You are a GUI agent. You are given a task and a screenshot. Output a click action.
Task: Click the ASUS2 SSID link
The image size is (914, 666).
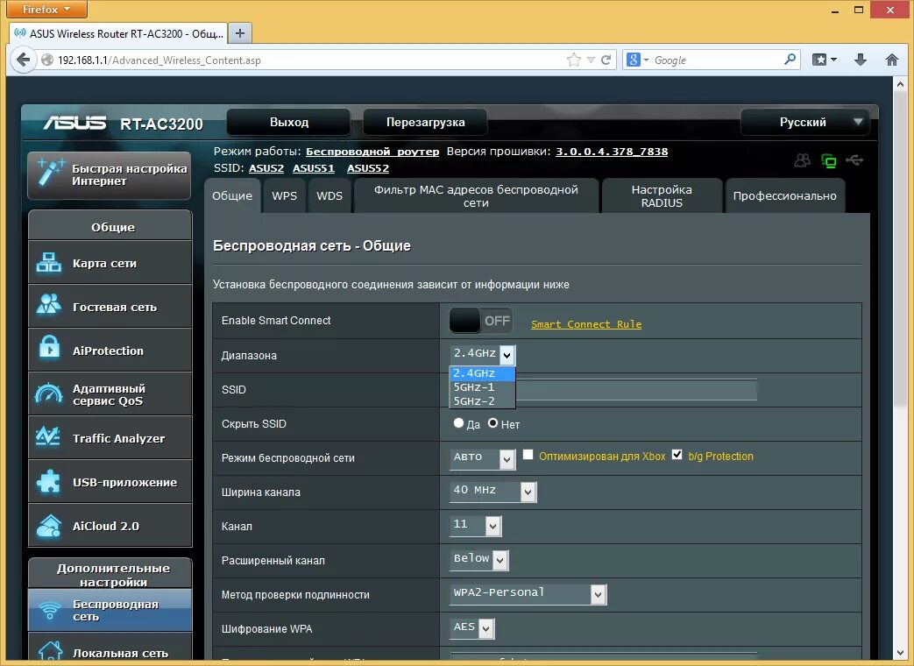(x=266, y=168)
